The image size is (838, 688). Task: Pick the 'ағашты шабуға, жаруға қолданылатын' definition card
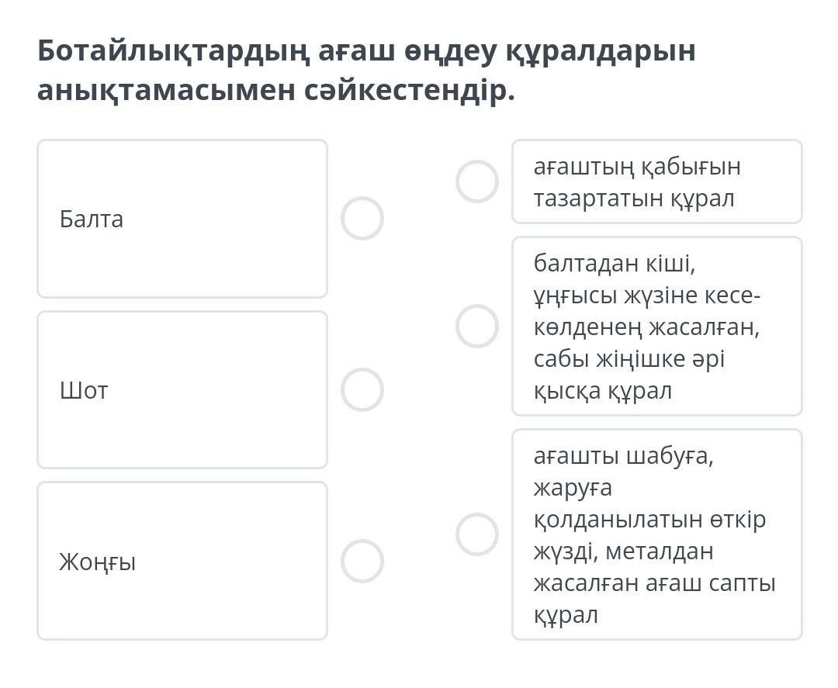(656, 534)
